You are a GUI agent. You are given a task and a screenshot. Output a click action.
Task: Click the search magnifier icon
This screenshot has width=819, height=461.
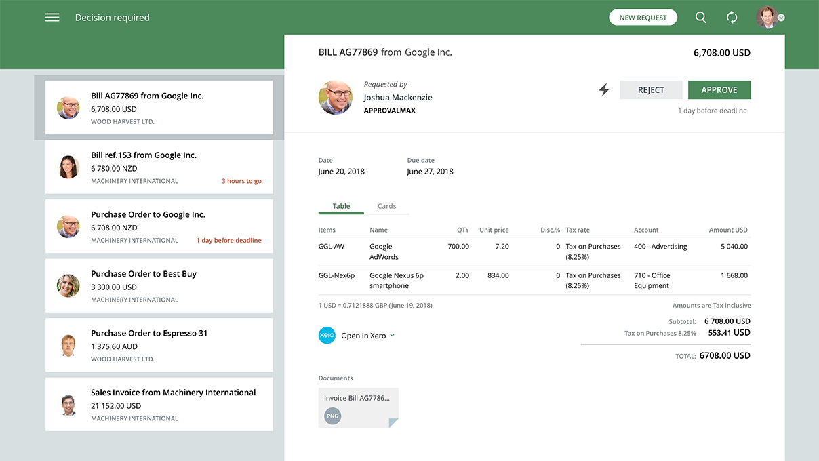[701, 17]
